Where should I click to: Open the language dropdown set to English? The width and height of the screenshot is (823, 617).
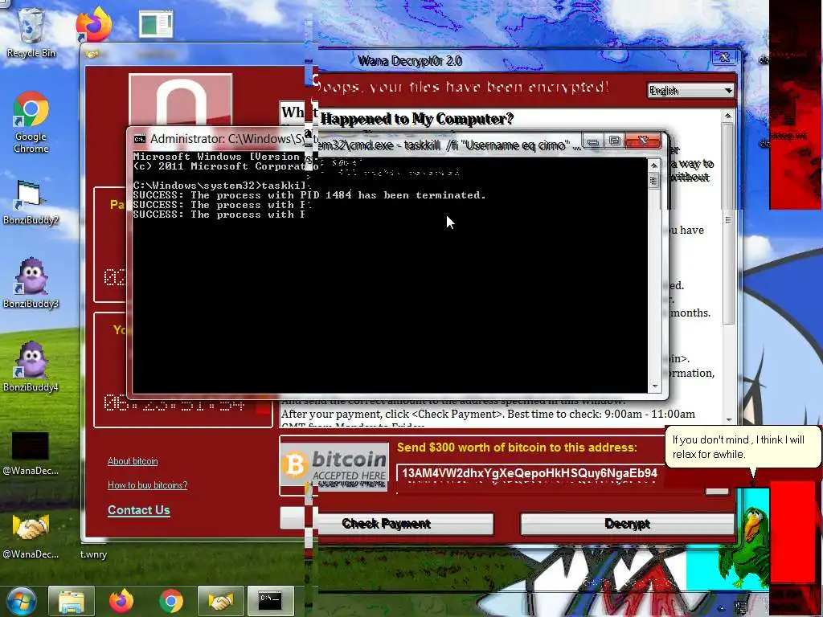(x=690, y=91)
